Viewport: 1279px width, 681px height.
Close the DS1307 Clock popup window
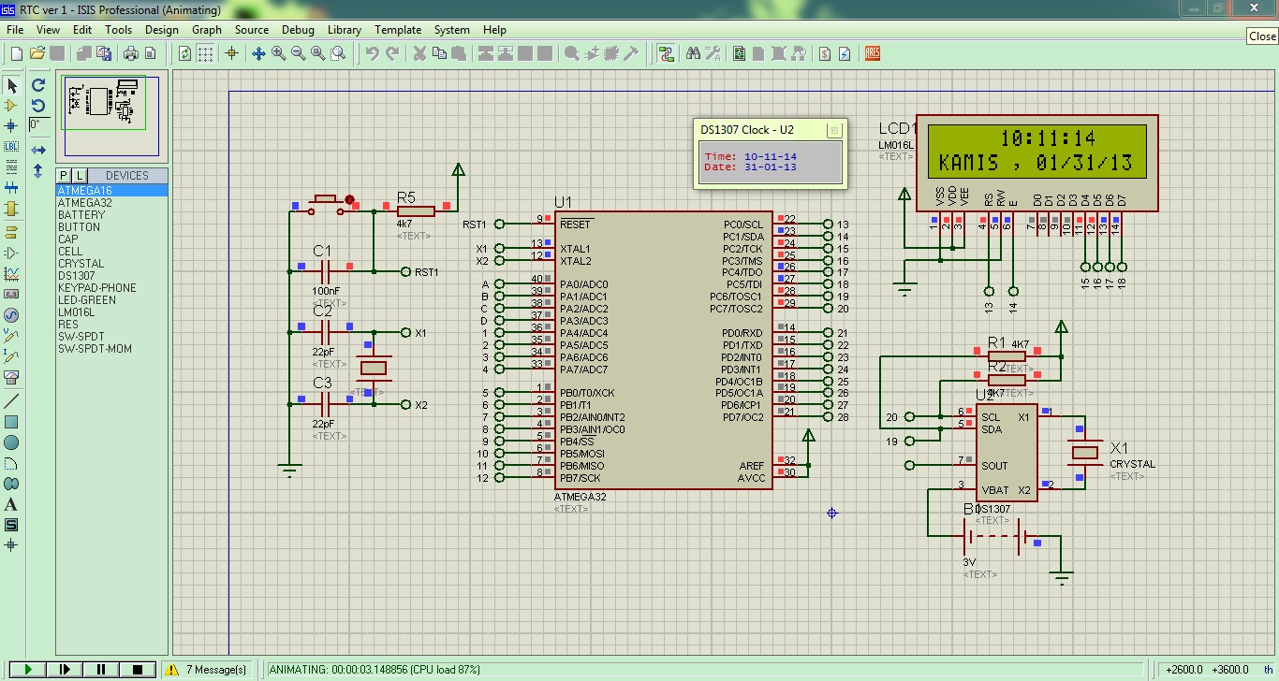click(x=834, y=130)
